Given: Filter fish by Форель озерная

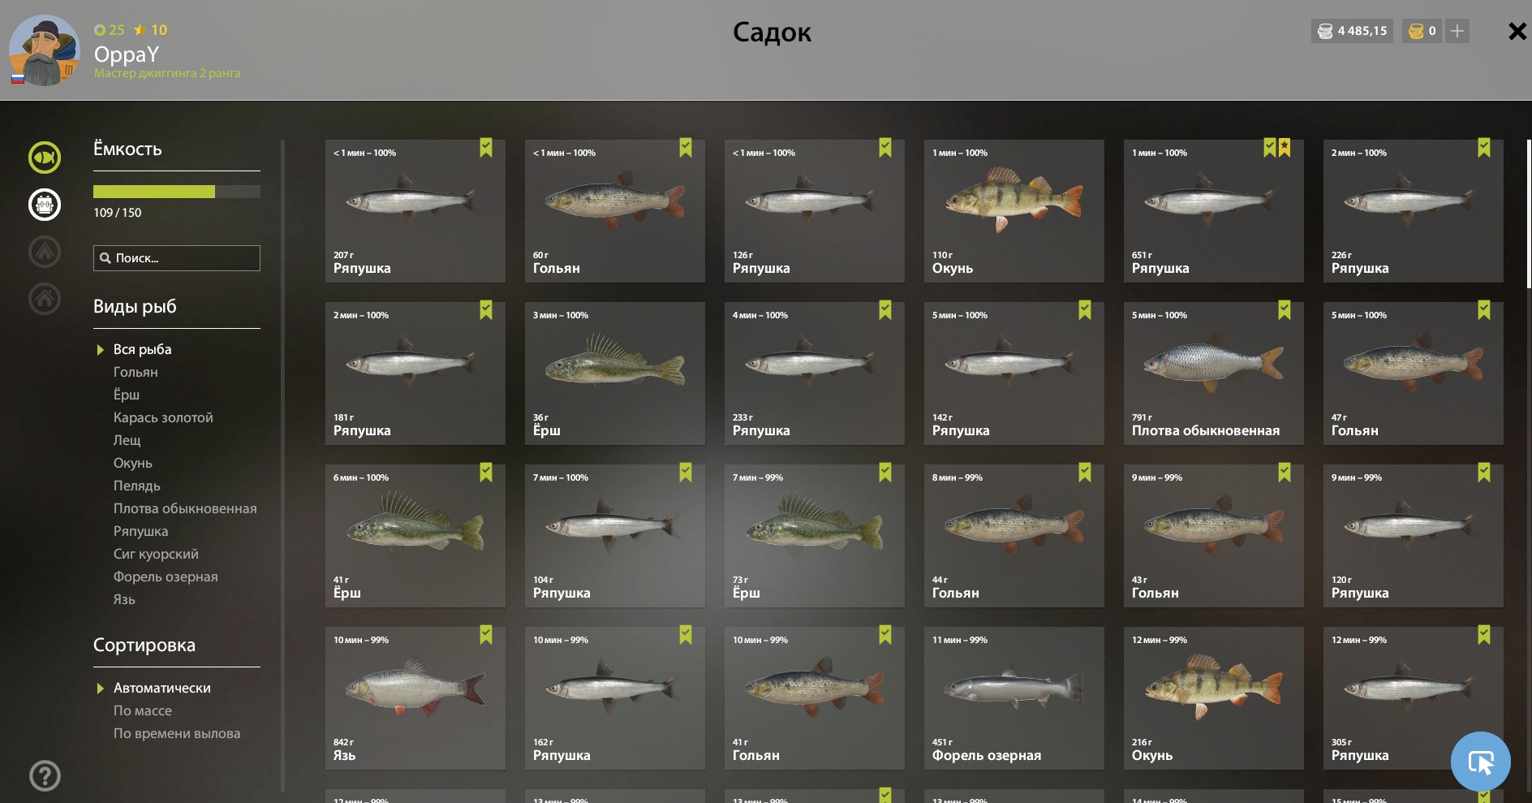Looking at the screenshot, I should pyautogui.click(x=166, y=576).
